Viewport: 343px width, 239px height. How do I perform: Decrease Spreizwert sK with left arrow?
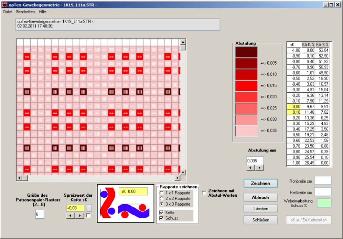70,216
